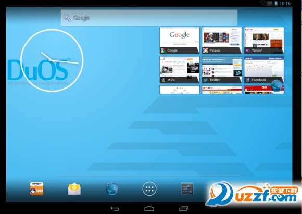Screen dimensions: 302x214
Task: Open the Twitter bookmark thumbnail
Action: click(222, 70)
